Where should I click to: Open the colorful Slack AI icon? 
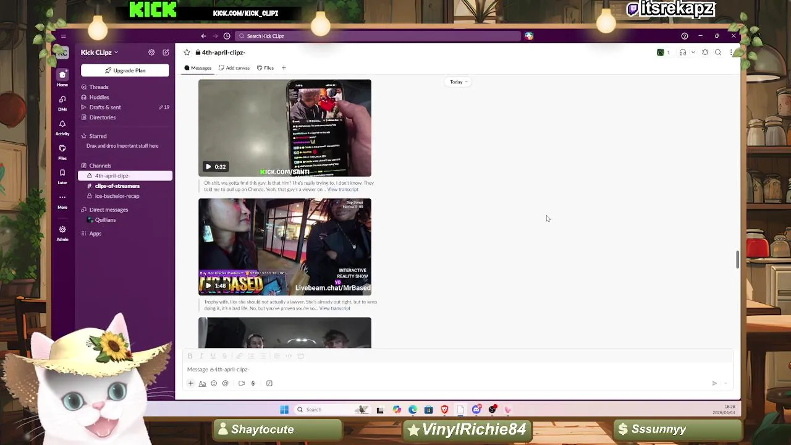(x=529, y=36)
